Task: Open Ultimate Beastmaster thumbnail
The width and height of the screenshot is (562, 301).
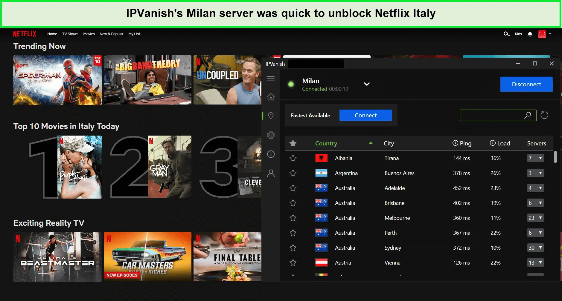Action: click(x=57, y=257)
